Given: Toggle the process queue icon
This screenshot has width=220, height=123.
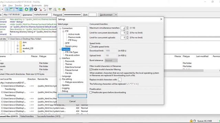Looking at the screenshot, I should tap(31, 9).
